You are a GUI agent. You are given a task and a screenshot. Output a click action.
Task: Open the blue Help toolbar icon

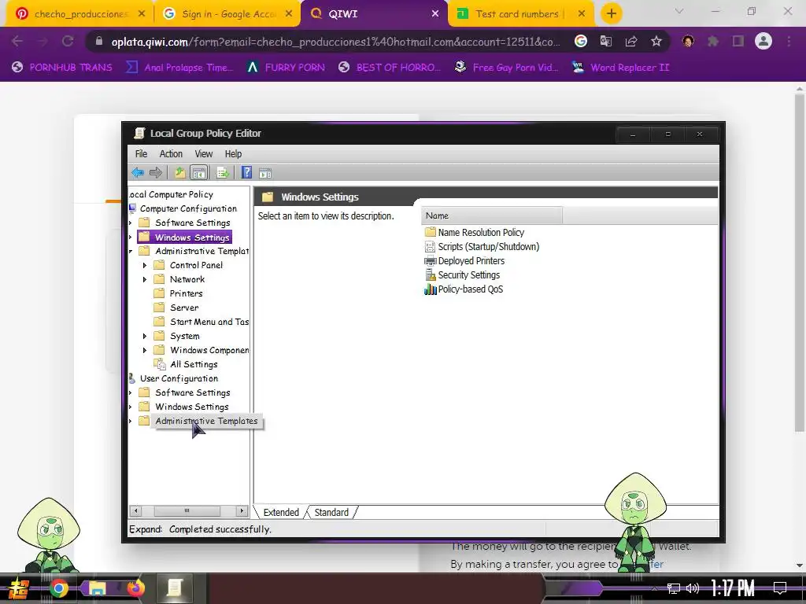246,172
